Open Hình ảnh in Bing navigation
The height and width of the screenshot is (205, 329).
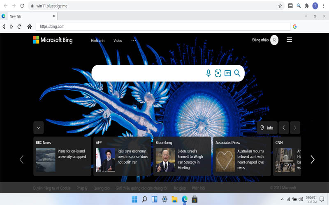coord(97,40)
